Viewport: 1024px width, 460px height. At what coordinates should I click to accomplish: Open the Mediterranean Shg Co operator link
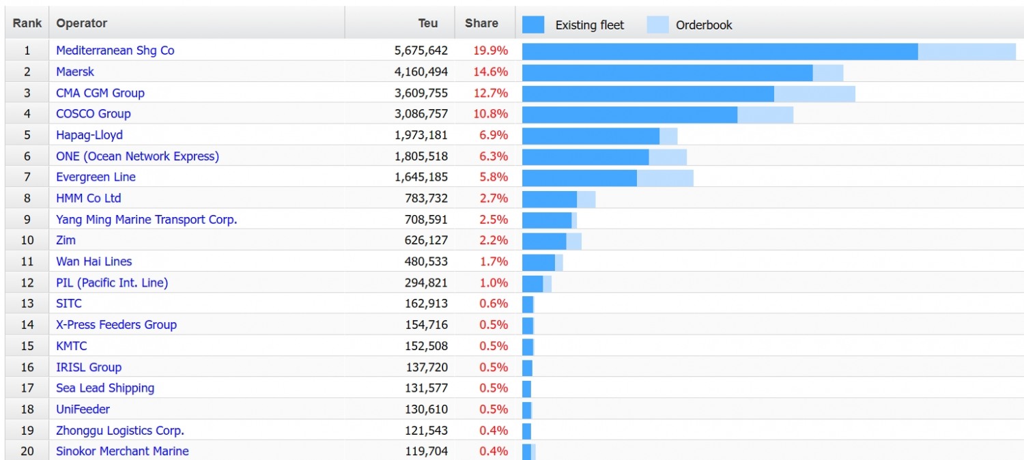[x=115, y=51]
